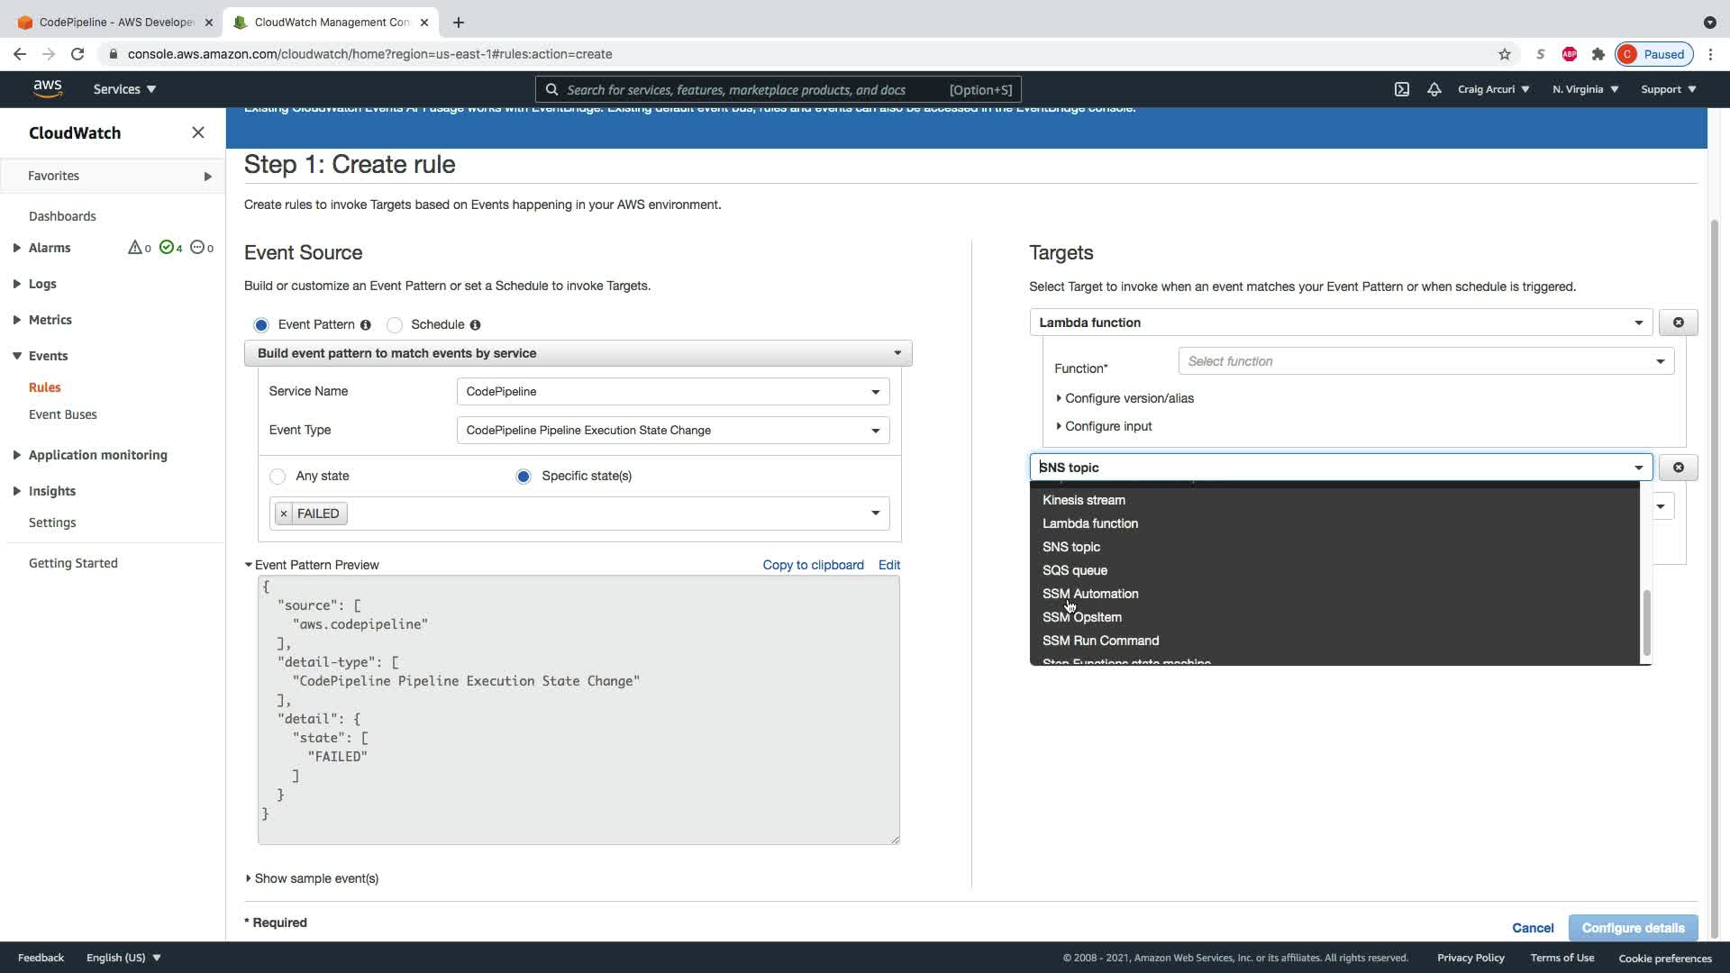This screenshot has width=1730, height=973.
Task: Click the Event Pattern info icon
Action: tap(365, 325)
